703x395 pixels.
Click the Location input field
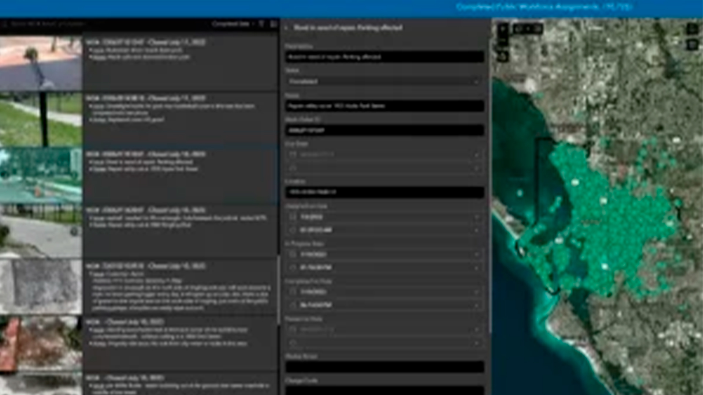click(x=384, y=192)
